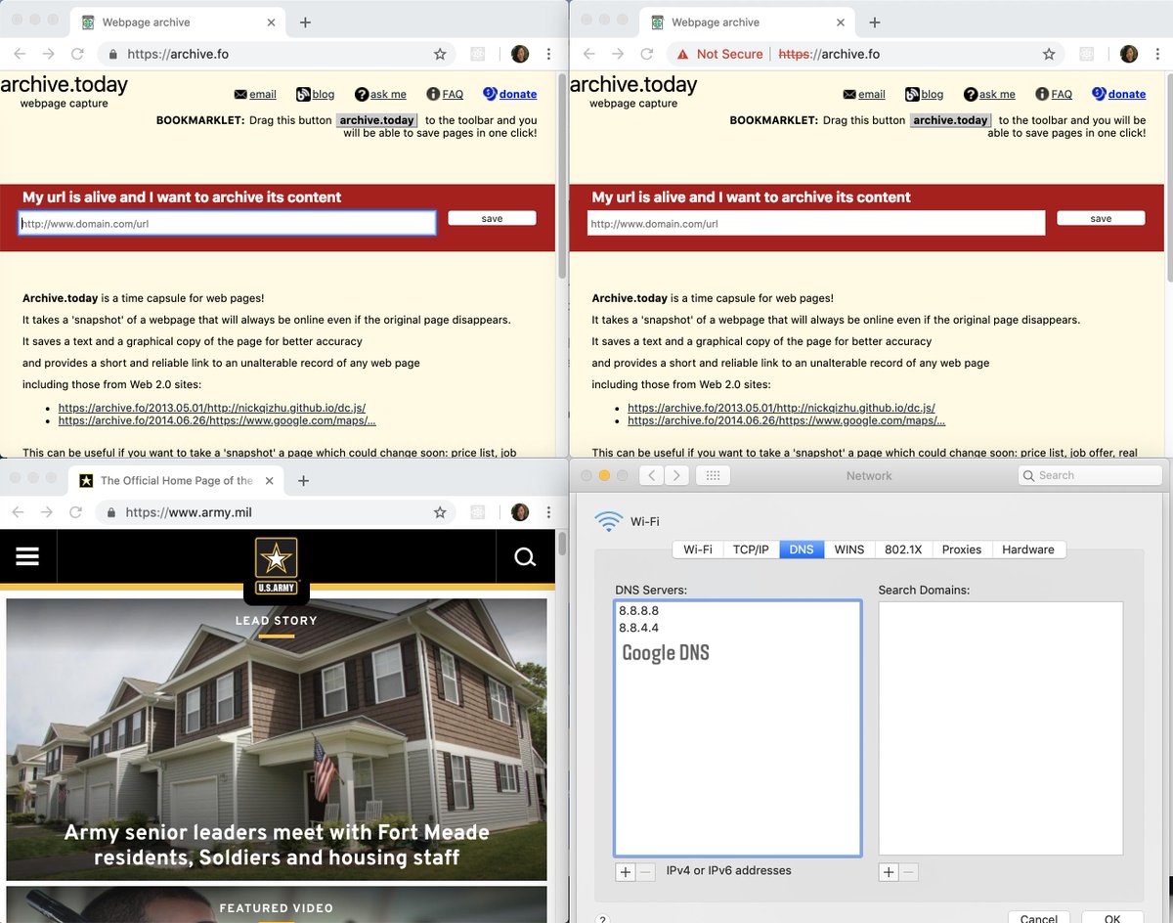Viewport: 1173px width, 923px height.
Task: Click save button in left archive.fo page
Action: 492,218
